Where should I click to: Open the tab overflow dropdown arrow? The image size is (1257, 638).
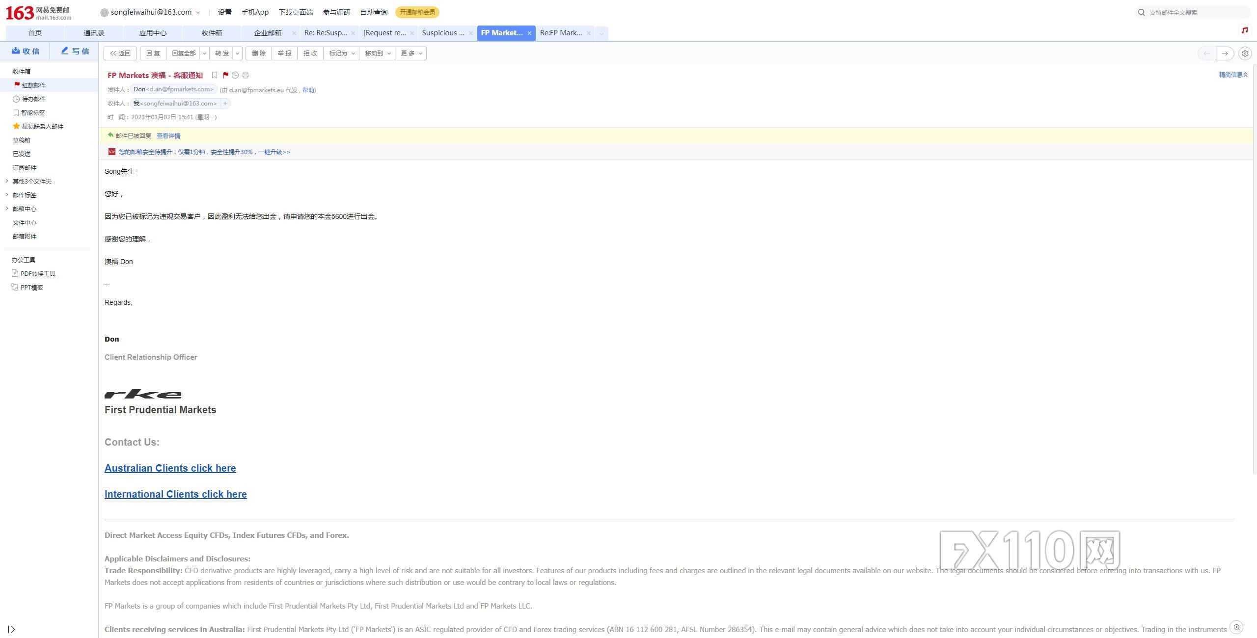[x=601, y=33]
